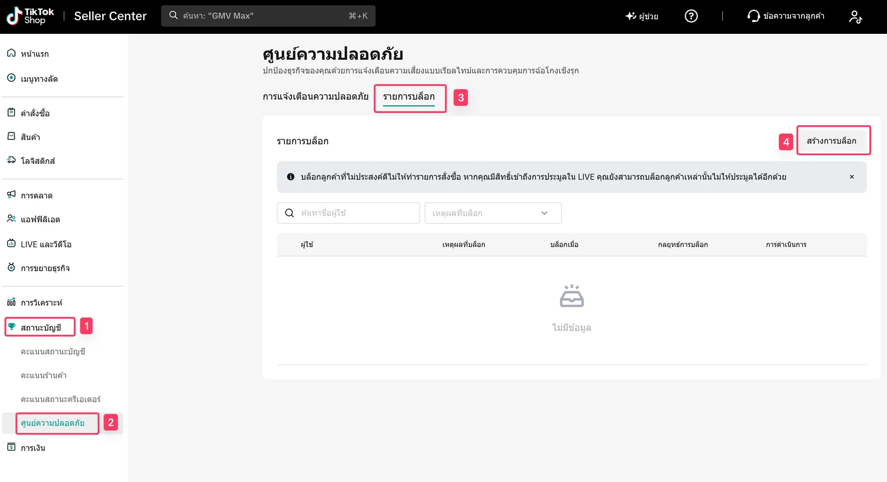Select ศูนย์ความปลอดภัย in the sidebar
Screen dimensions: 887x482
53,423
